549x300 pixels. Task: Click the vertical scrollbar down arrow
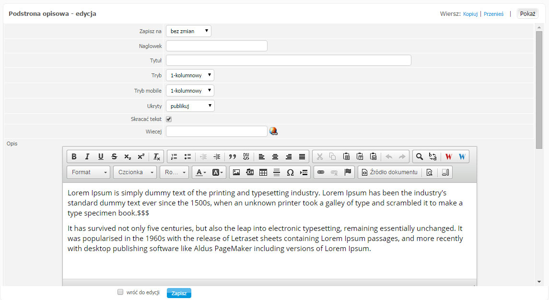[539, 282]
